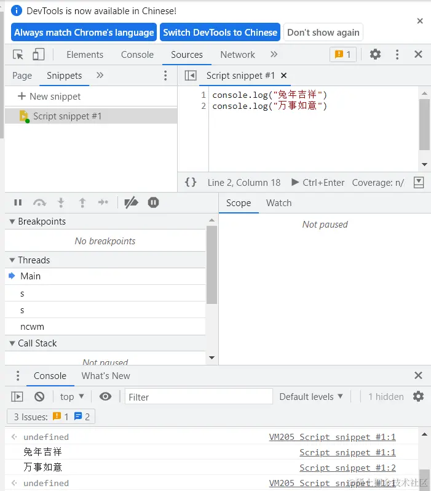Screen dimensions: 431x491
Task: Click the step into function icon
Action: 61,202
